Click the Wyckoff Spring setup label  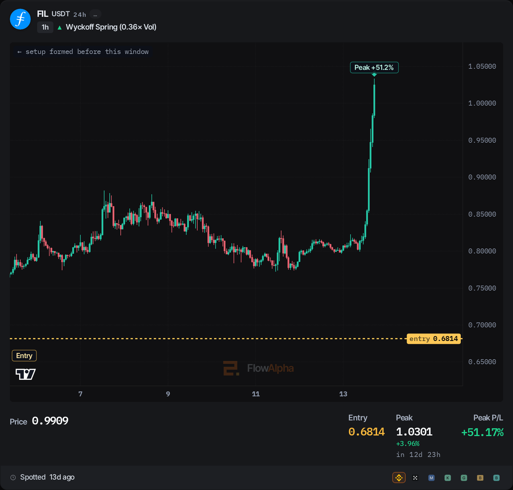[111, 27]
